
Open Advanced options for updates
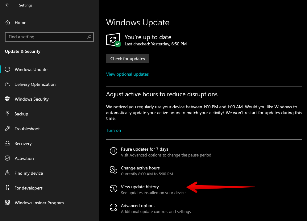point(138,206)
